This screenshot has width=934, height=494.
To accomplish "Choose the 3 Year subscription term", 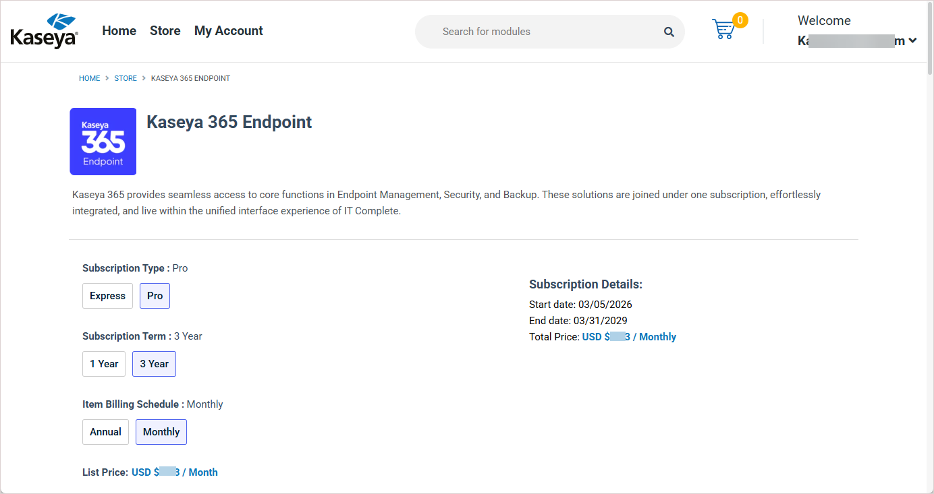I will pos(154,364).
